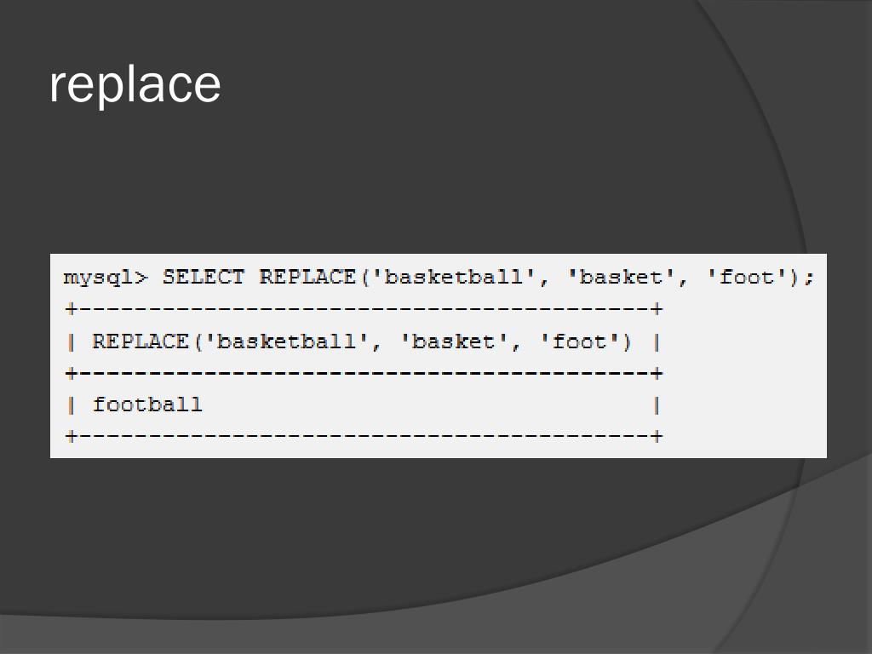Click 'foot' in the result column header
The width and height of the screenshot is (872, 654).
(x=579, y=341)
